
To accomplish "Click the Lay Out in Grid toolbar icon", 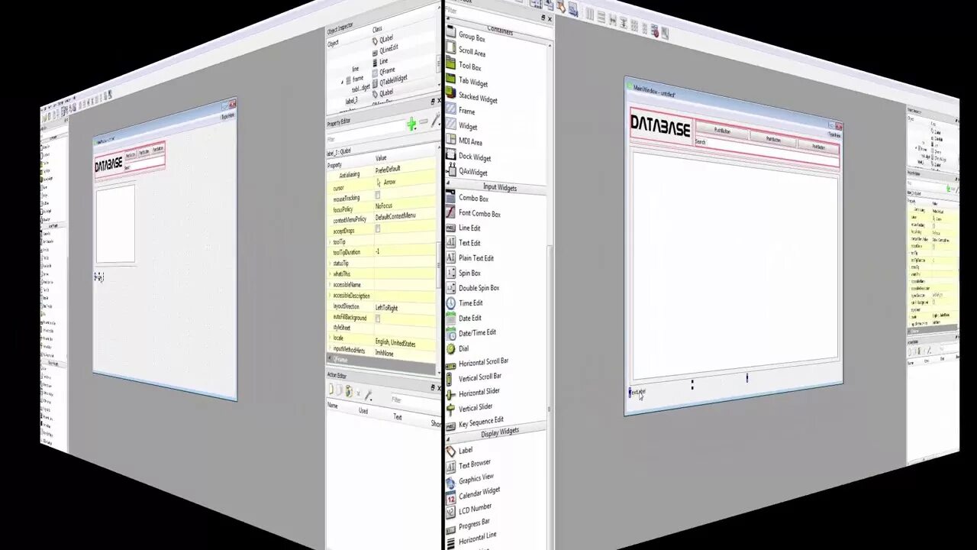I will pos(634,26).
